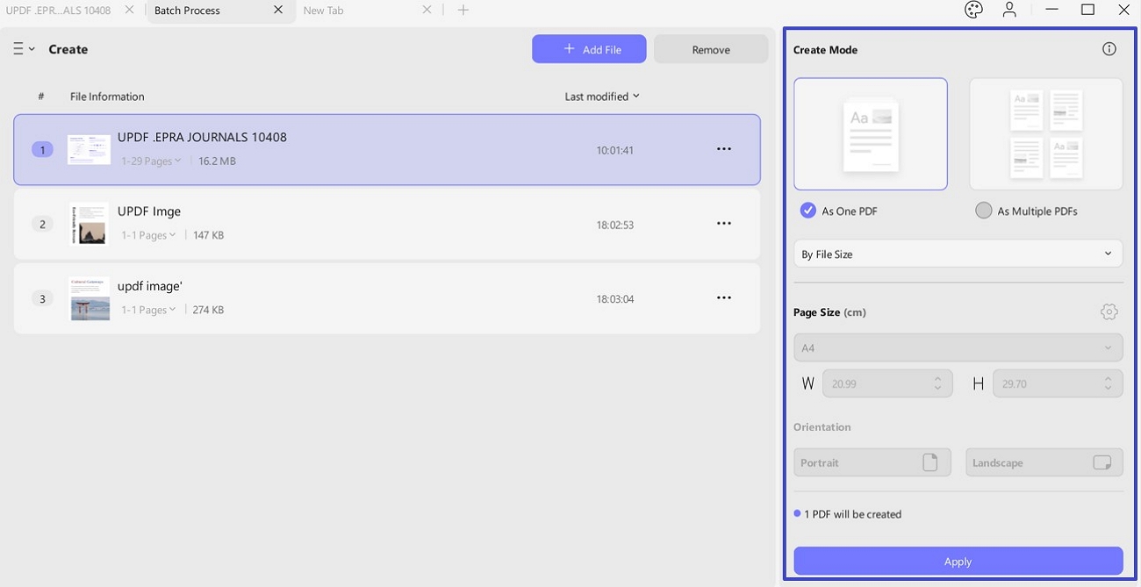This screenshot has width=1141, height=587.
Task: Click row number badge 1
Action: pos(42,149)
